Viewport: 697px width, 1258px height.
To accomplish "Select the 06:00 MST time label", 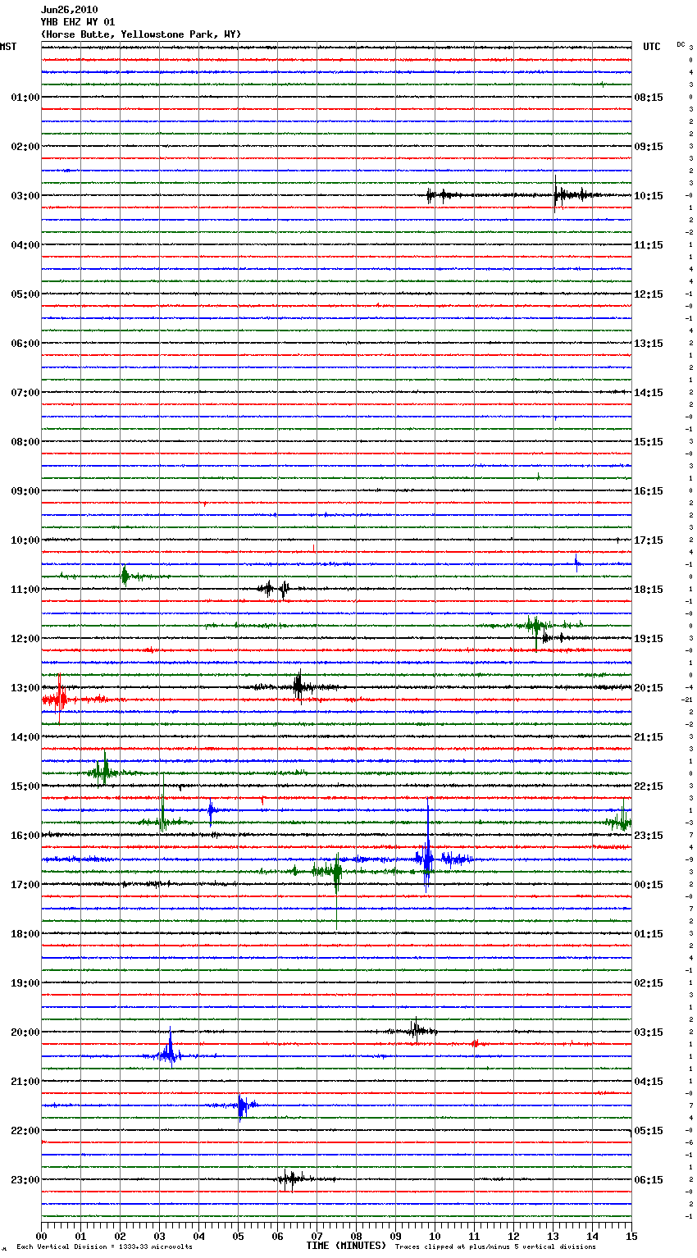I will (25, 344).
